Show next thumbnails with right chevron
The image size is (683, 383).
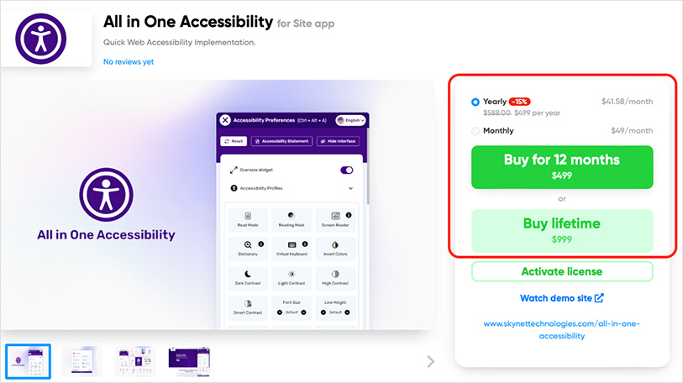click(x=431, y=361)
